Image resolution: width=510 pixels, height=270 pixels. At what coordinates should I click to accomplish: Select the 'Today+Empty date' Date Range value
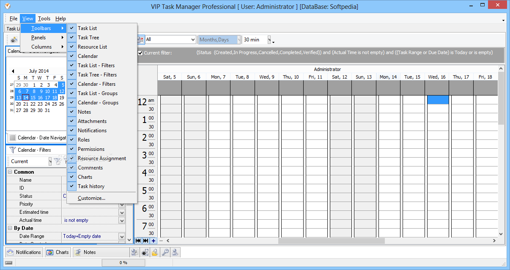[x=82, y=237]
